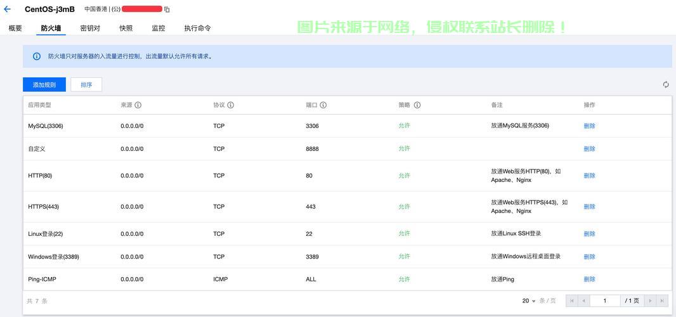The height and width of the screenshot is (317, 676).
Task: Click the ICMP protocol cell
Action: pos(220,279)
